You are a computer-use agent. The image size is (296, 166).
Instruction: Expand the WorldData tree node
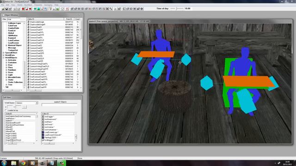[4, 55]
